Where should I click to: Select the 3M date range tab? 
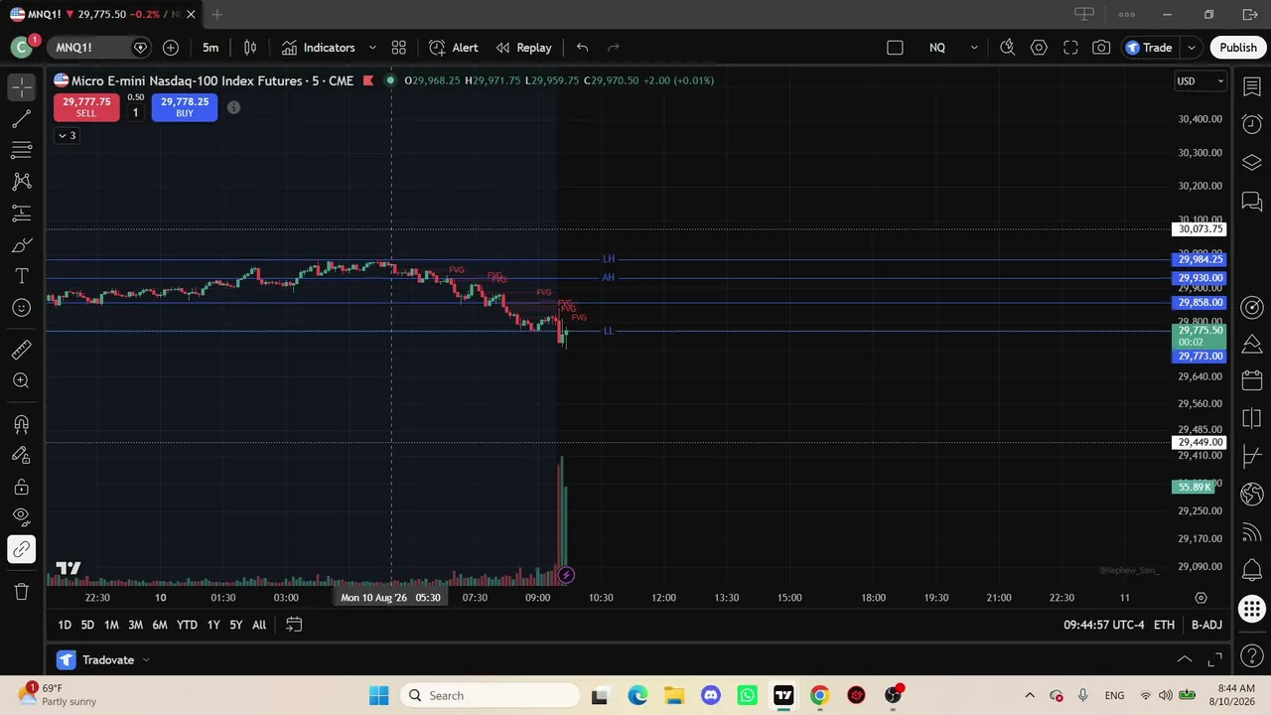[135, 625]
